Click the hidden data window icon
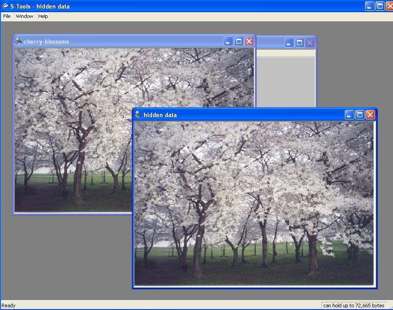The image size is (393, 310). tap(138, 114)
